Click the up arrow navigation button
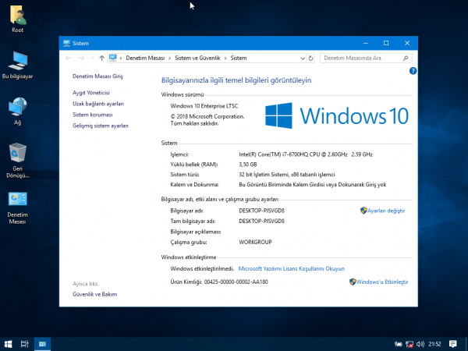This screenshot has width=468, height=351. coord(102,58)
